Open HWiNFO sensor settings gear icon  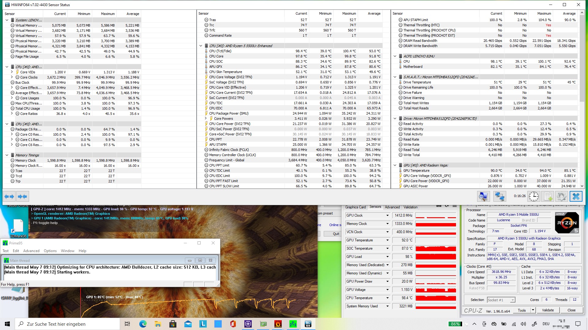[561, 196]
